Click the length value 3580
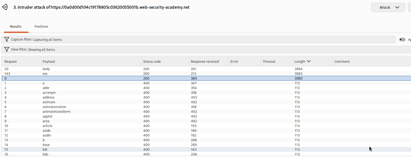Screen dimensions: 411x157 pyautogui.click(x=298, y=78)
